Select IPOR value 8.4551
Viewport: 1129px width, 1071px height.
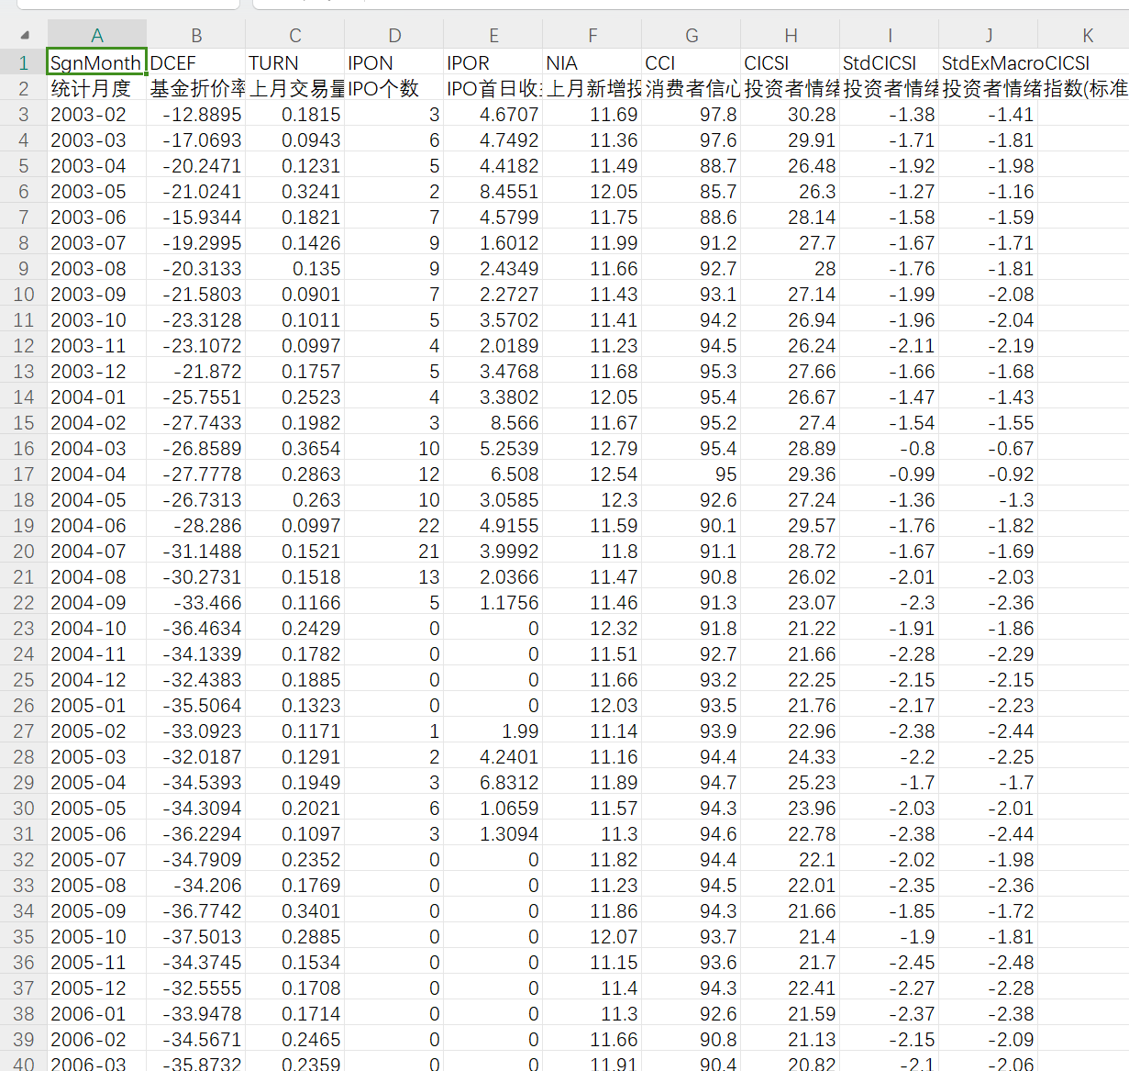[x=493, y=192]
